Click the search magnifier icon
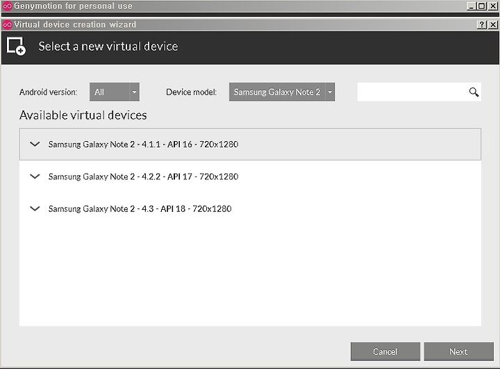 [474, 92]
